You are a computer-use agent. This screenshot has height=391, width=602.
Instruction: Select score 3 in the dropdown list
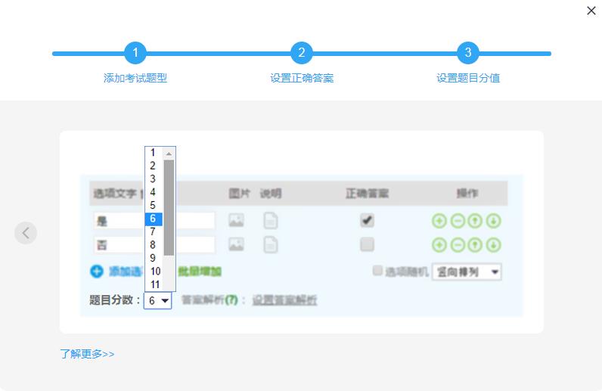(x=154, y=179)
